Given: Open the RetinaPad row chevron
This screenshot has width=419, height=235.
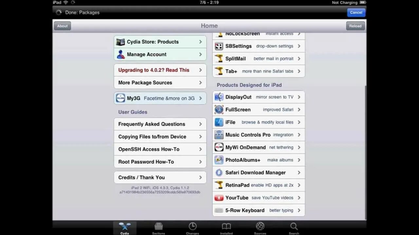Looking at the screenshot, I should click(x=299, y=185).
